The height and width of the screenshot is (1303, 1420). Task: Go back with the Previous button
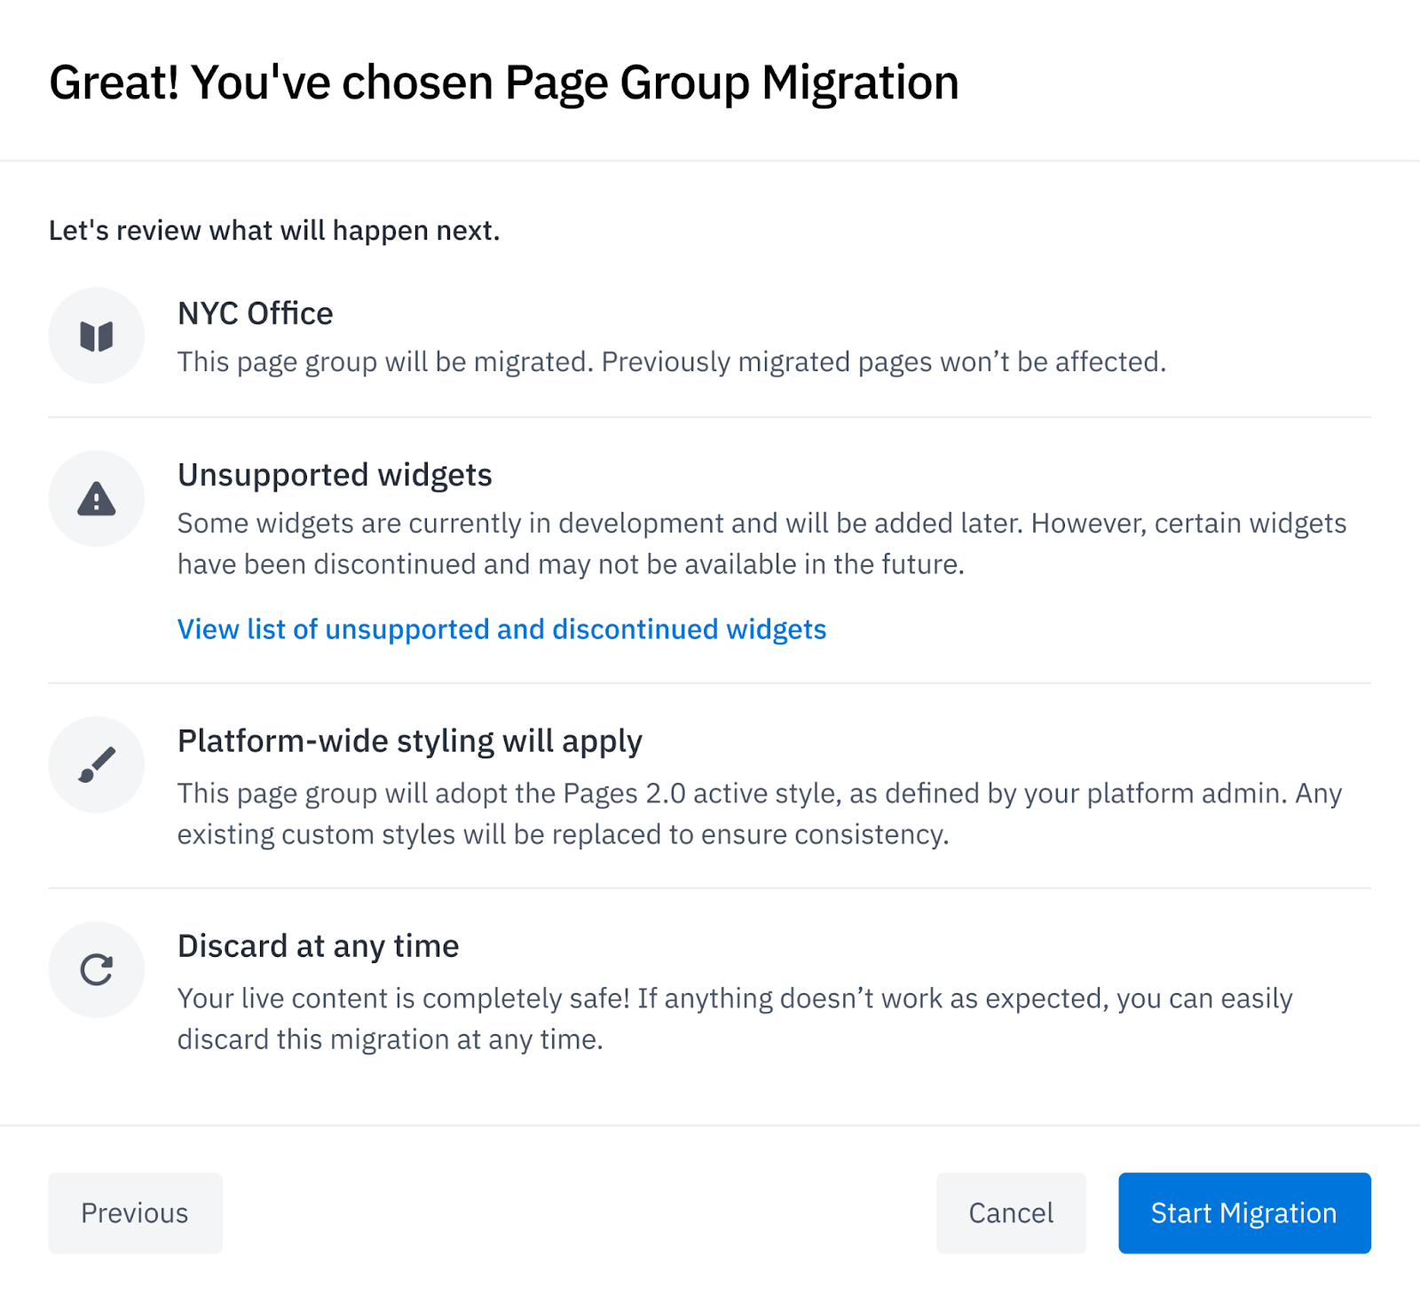(135, 1212)
